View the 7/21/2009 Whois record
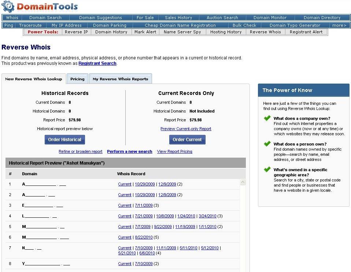The height and width of the screenshot is (272, 351). (x=144, y=216)
